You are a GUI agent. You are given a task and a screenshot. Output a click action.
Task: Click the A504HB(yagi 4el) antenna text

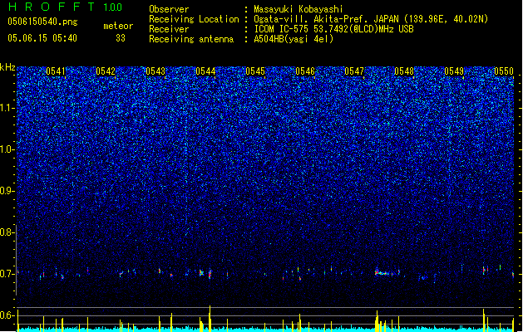tap(294, 39)
